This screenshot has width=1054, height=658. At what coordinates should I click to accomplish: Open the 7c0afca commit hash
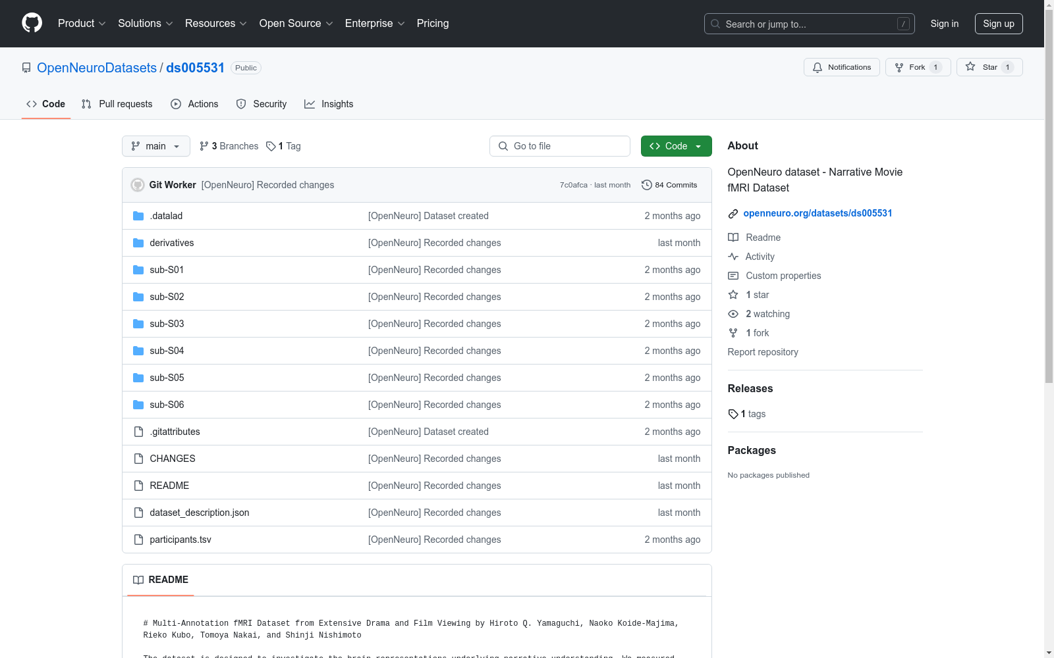click(x=573, y=185)
